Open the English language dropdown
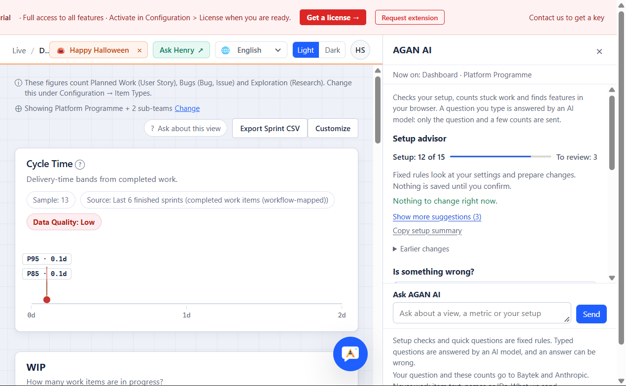626x386 pixels. (251, 50)
